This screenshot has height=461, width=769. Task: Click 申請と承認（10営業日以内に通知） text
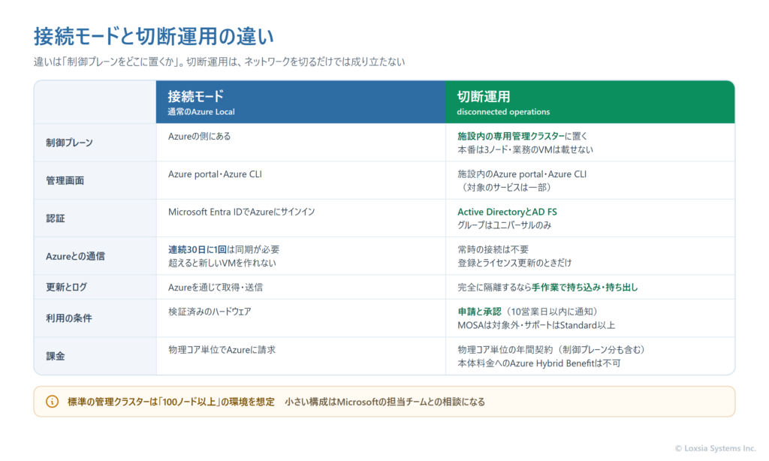(529, 312)
